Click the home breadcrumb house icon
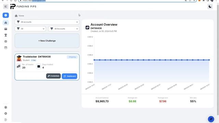The image size is (219, 123). coord(16,16)
